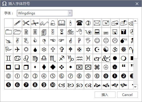Open the Wingdings font dropdown arrow

70,13
